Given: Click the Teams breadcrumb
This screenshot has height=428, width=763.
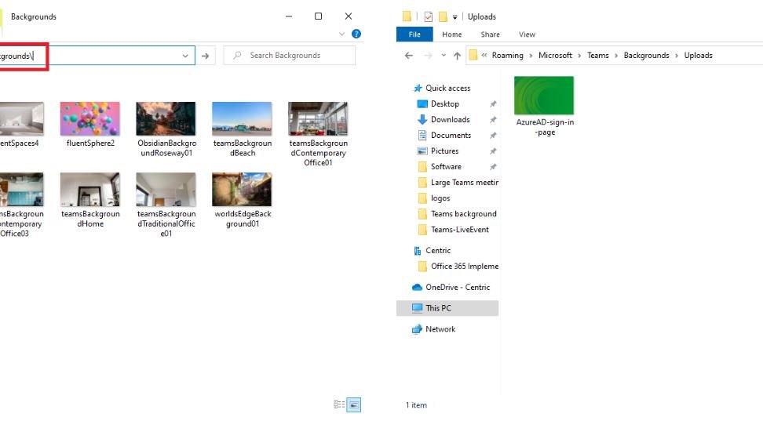Looking at the screenshot, I should pyautogui.click(x=597, y=56).
